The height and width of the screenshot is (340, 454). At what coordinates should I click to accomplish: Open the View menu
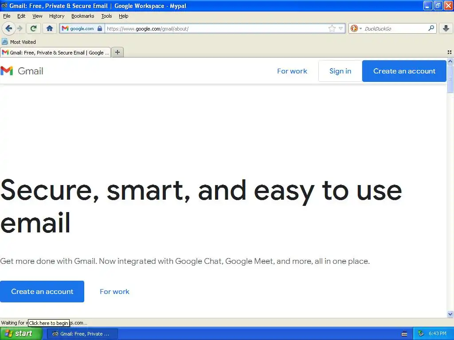[x=37, y=16]
